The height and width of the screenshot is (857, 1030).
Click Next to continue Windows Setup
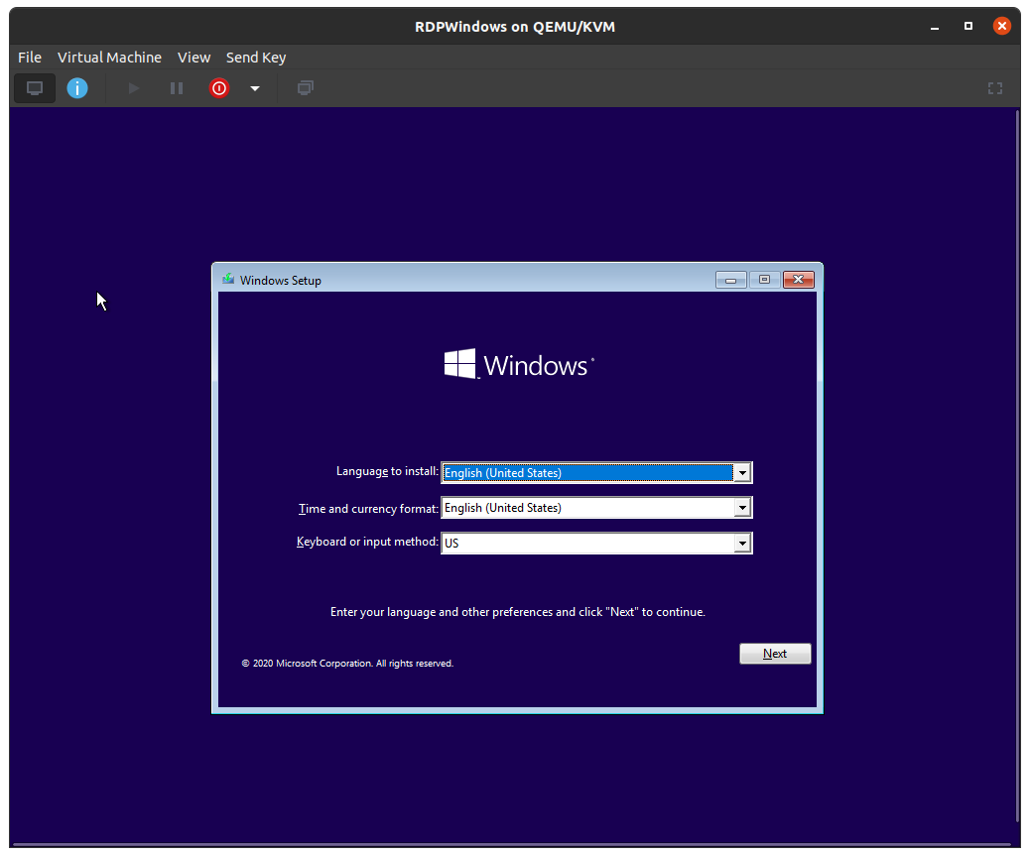click(775, 654)
